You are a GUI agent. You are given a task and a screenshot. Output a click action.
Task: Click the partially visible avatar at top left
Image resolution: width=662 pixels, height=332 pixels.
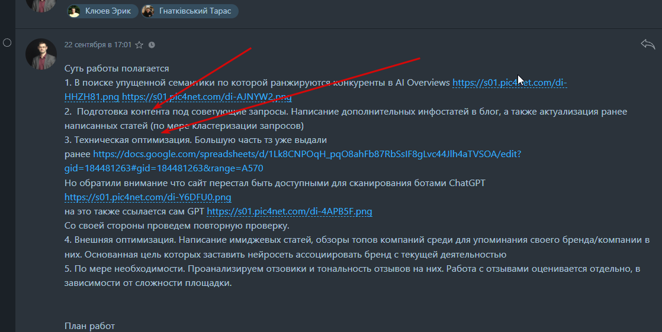41,5
